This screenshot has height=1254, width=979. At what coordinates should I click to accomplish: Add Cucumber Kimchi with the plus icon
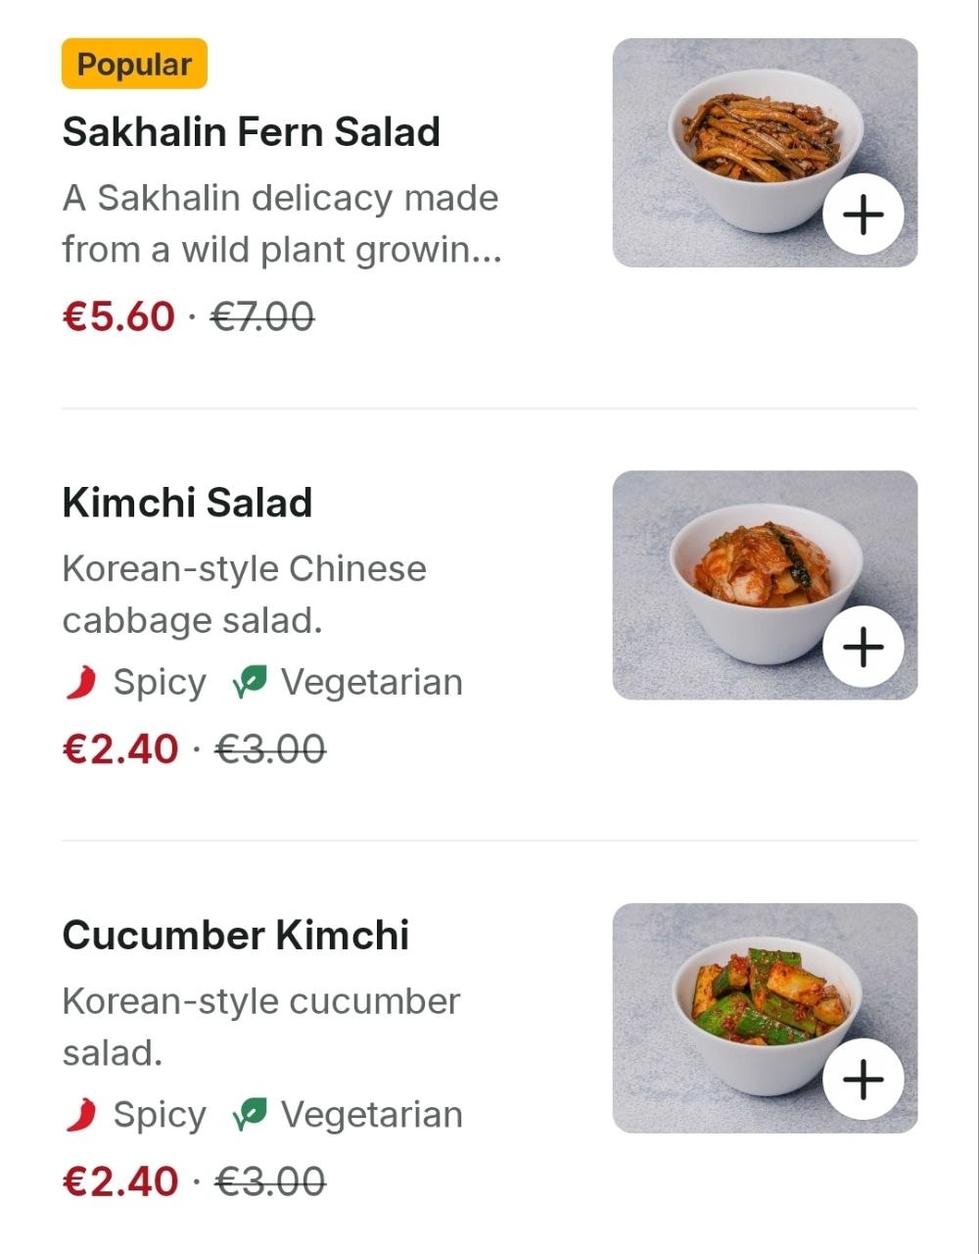pos(862,1080)
